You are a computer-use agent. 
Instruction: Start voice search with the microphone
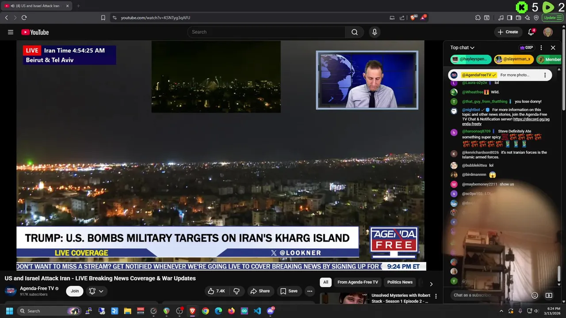click(x=375, y=32)
